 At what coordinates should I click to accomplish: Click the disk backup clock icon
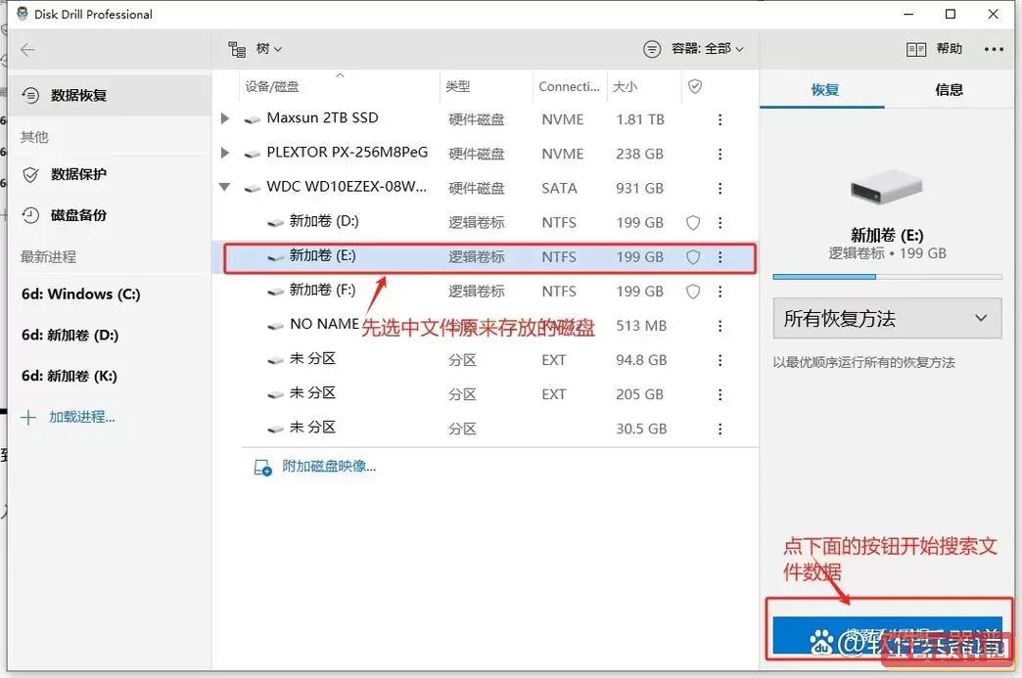[30, 215]
